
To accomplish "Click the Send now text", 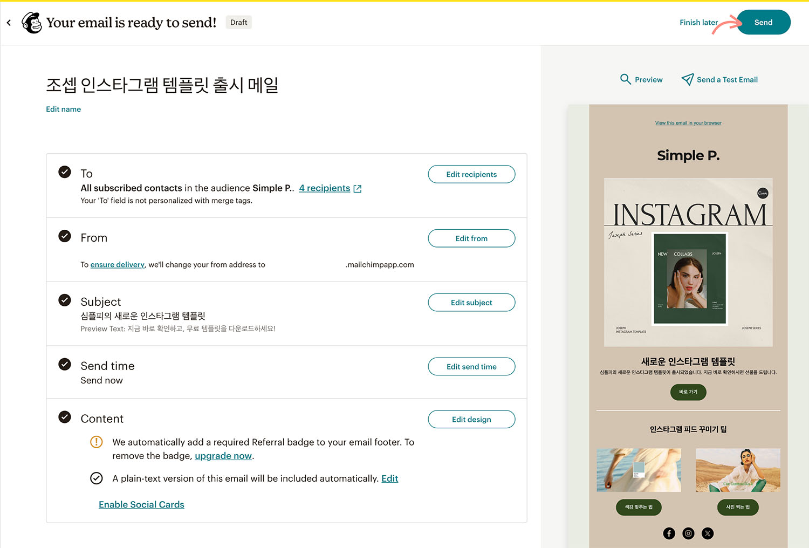I will pos(101,381).
